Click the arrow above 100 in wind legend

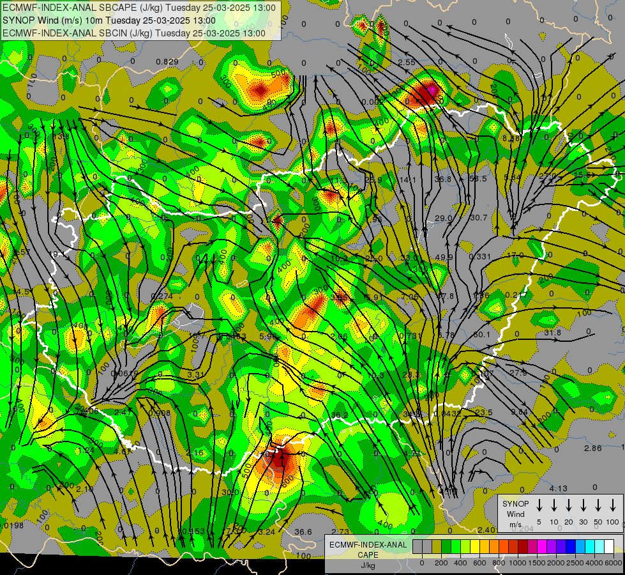tap(613, 505)
